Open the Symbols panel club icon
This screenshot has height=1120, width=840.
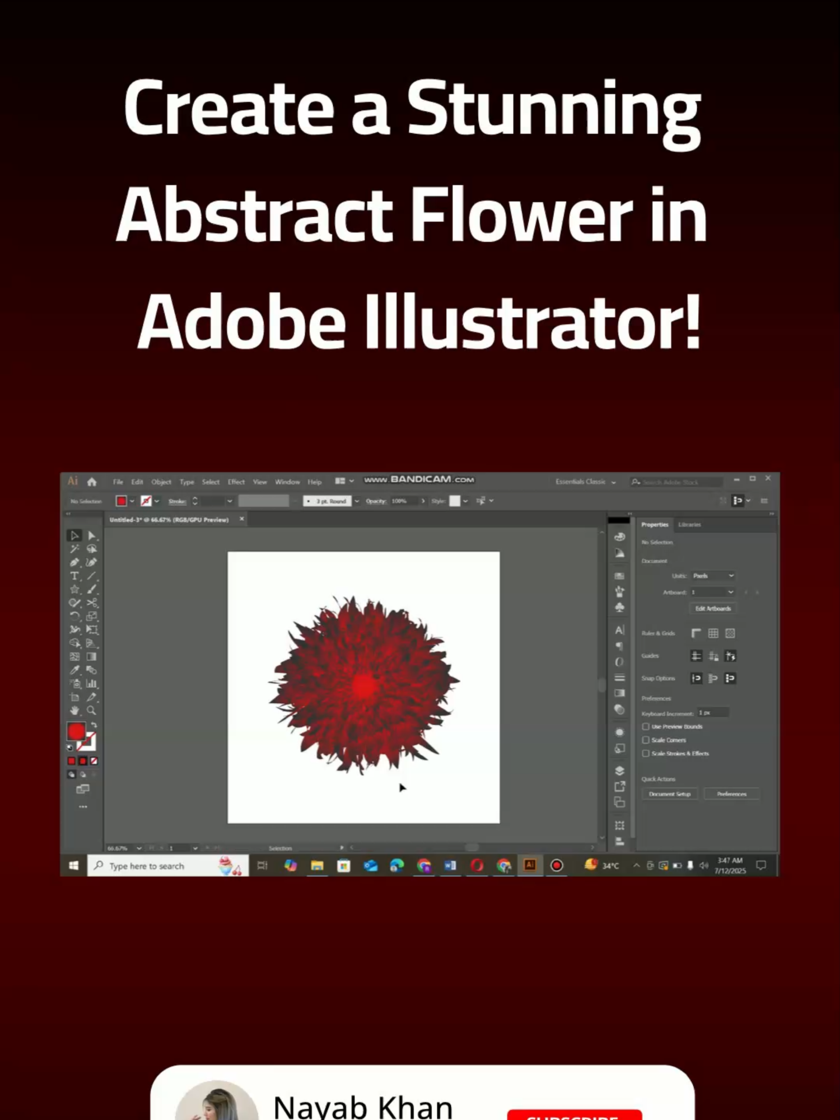click(x=619, y=608)
